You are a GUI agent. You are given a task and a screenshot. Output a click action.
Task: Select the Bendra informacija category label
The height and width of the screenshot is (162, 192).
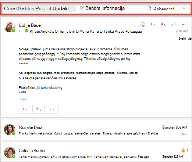click(105, 8)
